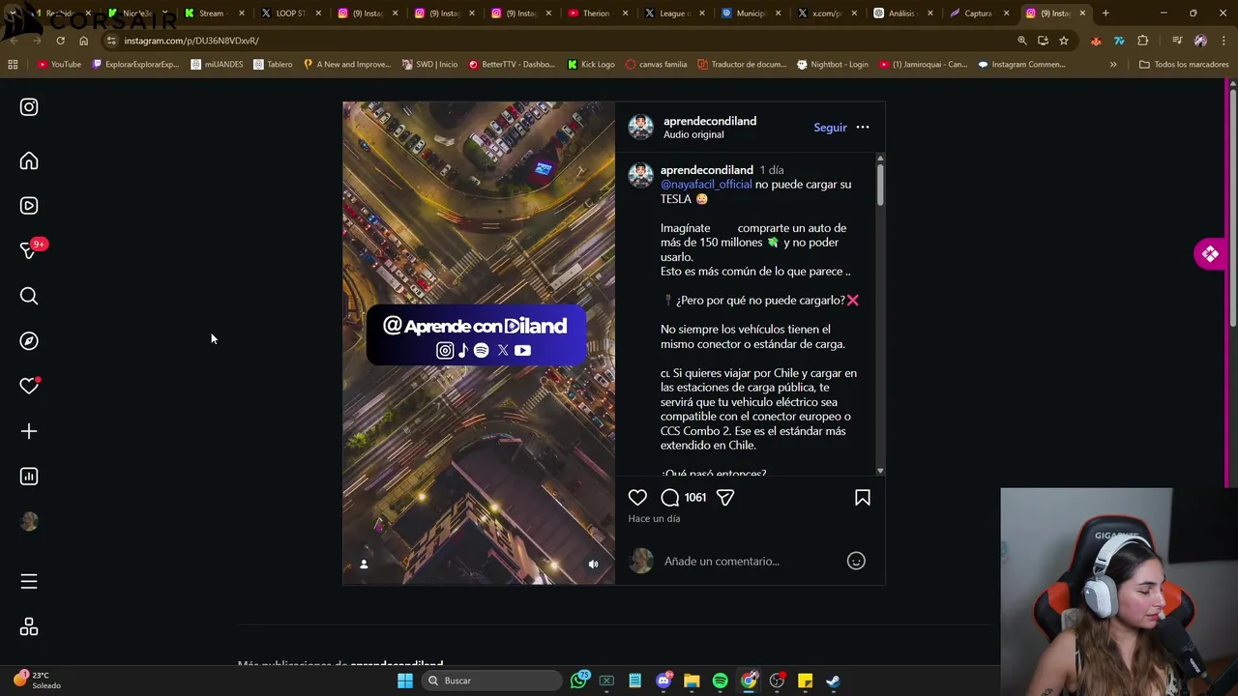The height and width of the screenshot is (696, 1238).
Task: Open the aprendecondiland profile from the post header
Action: [710, 121]
